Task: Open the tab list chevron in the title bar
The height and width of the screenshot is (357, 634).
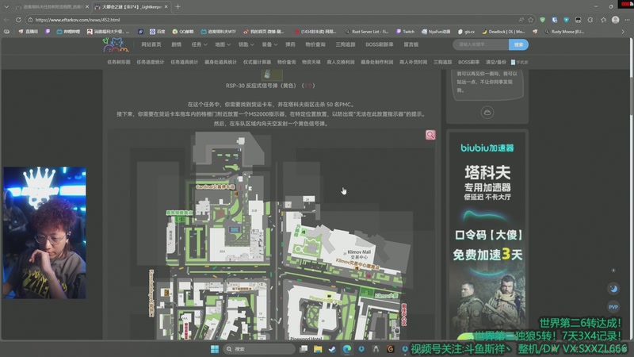Action: (6, 7)
